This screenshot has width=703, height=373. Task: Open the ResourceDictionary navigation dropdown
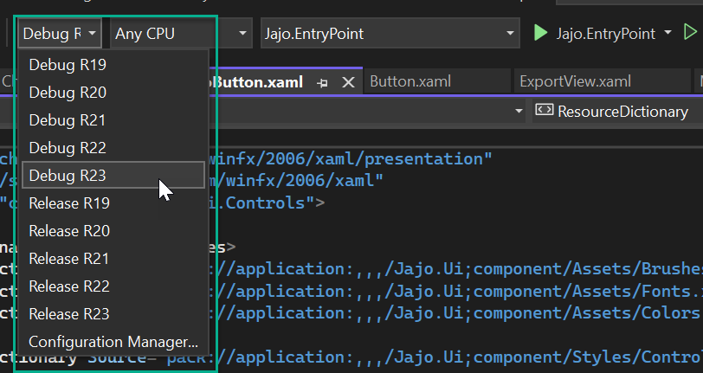click(x=618, y=112)
